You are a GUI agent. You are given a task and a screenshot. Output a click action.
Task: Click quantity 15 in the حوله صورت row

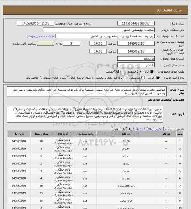pyautogui.click(x=41, y=201)
